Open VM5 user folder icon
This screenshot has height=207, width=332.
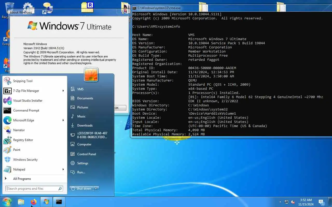pyautogui.click(x=73, y=89)
